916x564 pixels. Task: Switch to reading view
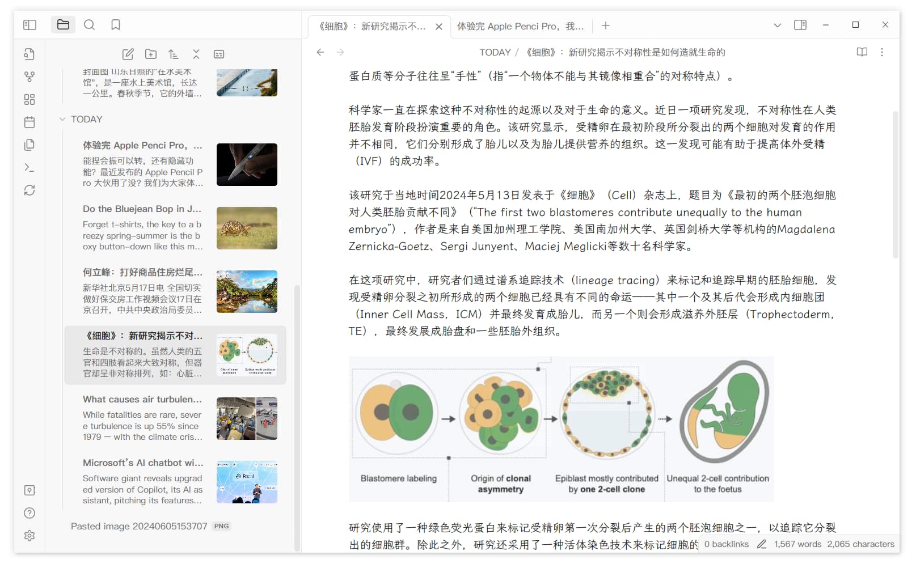[x=862, y=52]
